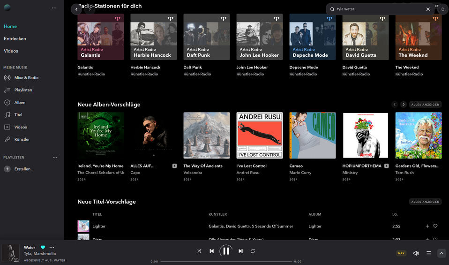This screenshot has width=449, height=265.
Task: Open ALLES AUF... album cover by Capo
Action: [153, 136]
